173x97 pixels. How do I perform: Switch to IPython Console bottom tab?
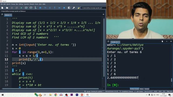(x=134, y=89)
